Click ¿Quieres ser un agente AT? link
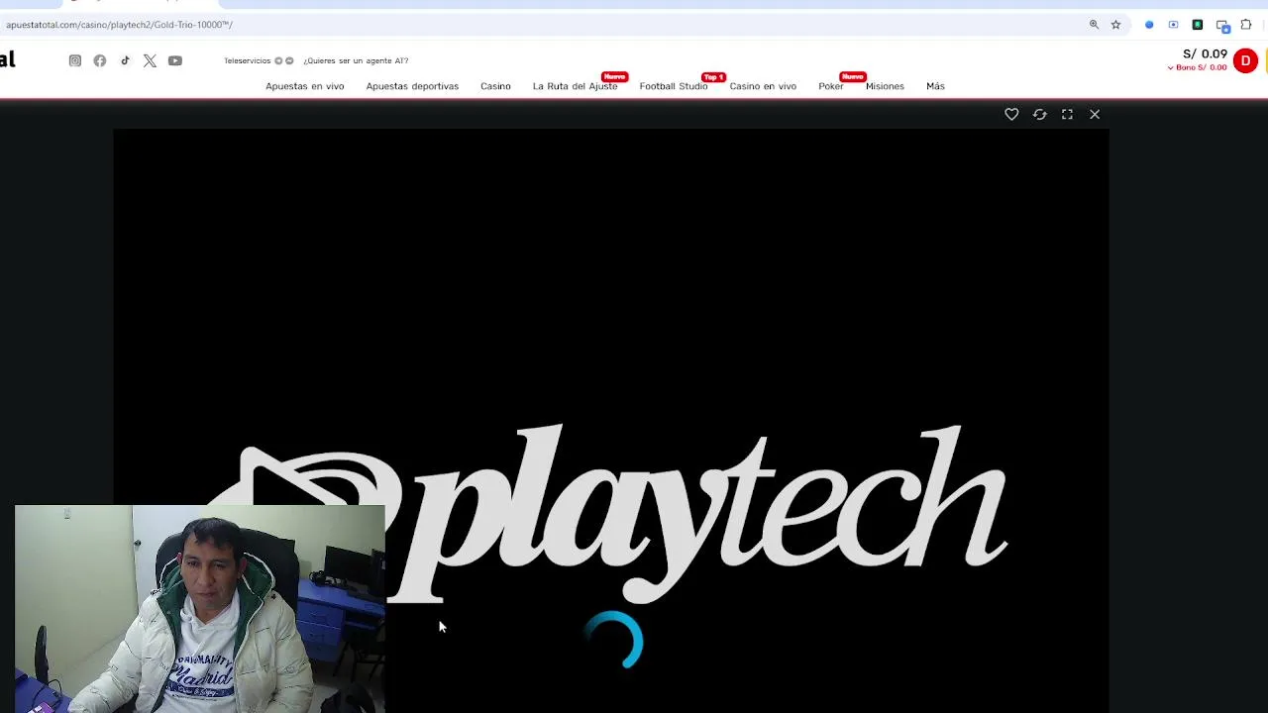This screenshot has height=713, width=1268. (356, 61)
